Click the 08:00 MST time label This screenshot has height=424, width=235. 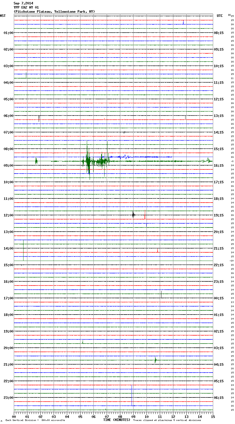(8, 149)
